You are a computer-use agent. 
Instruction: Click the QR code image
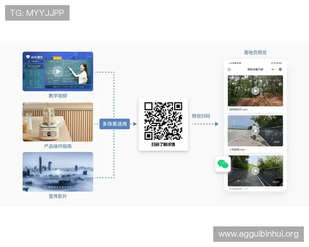click(163, 121)
